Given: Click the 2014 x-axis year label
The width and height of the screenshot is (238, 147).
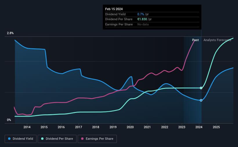Looking at the screenshot, I should tap(27, 127).
